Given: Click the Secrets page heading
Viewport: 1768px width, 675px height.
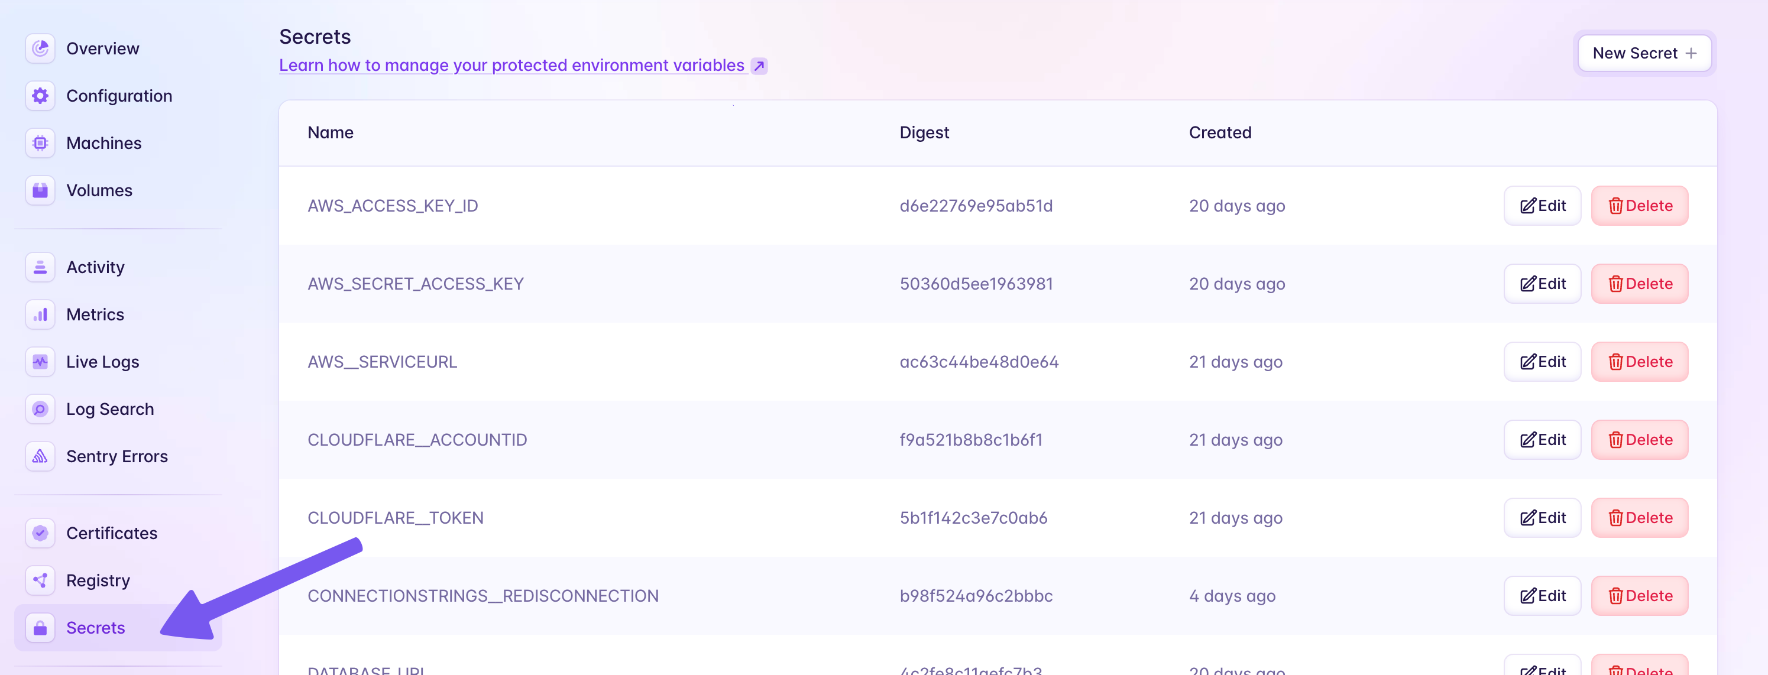Looking at the screenshot, I should [x=315, y=37].
